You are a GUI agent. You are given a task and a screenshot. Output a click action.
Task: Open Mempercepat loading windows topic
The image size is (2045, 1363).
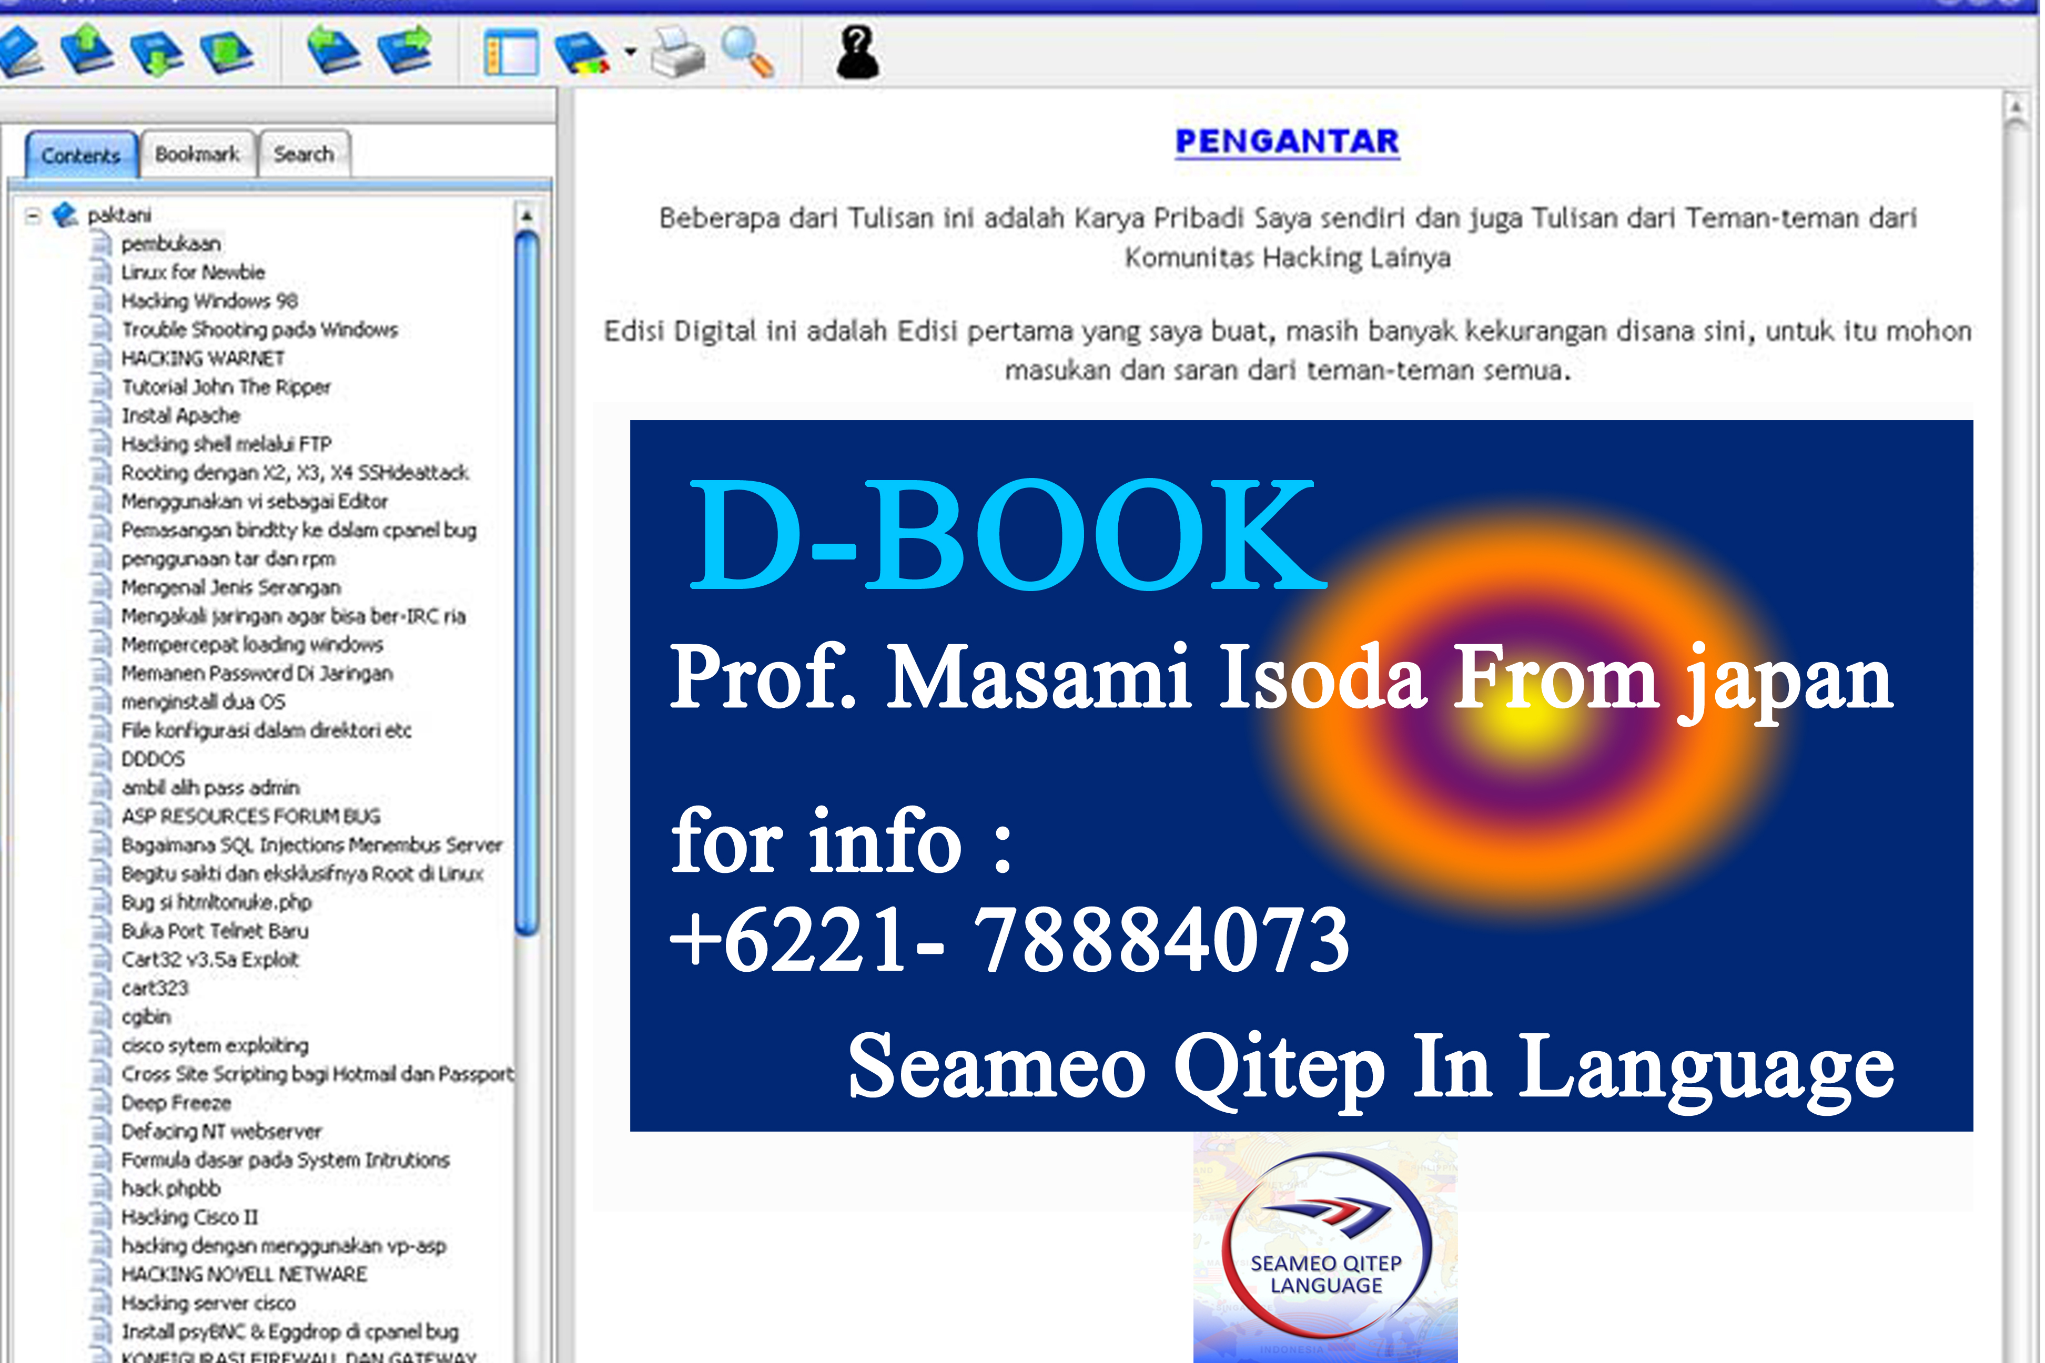tap(252, 645)
